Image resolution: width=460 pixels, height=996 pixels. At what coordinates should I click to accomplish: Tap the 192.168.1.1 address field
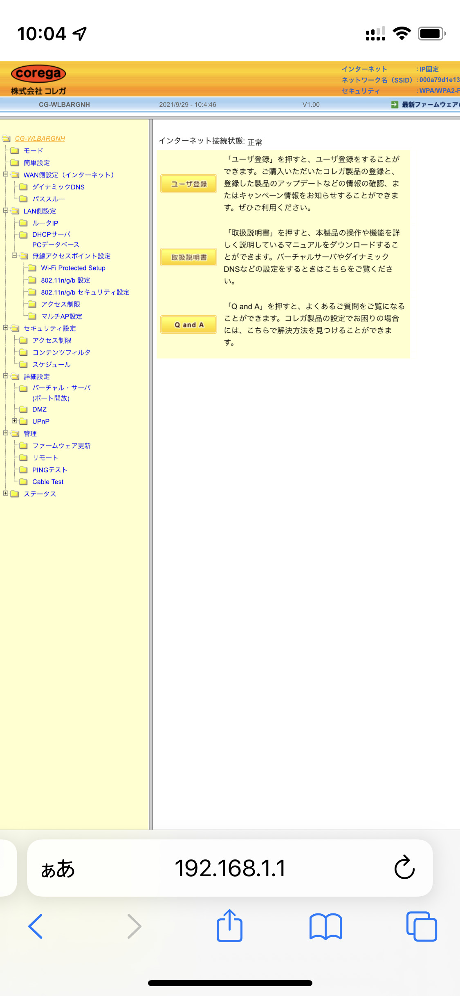[x=230, y=868]
